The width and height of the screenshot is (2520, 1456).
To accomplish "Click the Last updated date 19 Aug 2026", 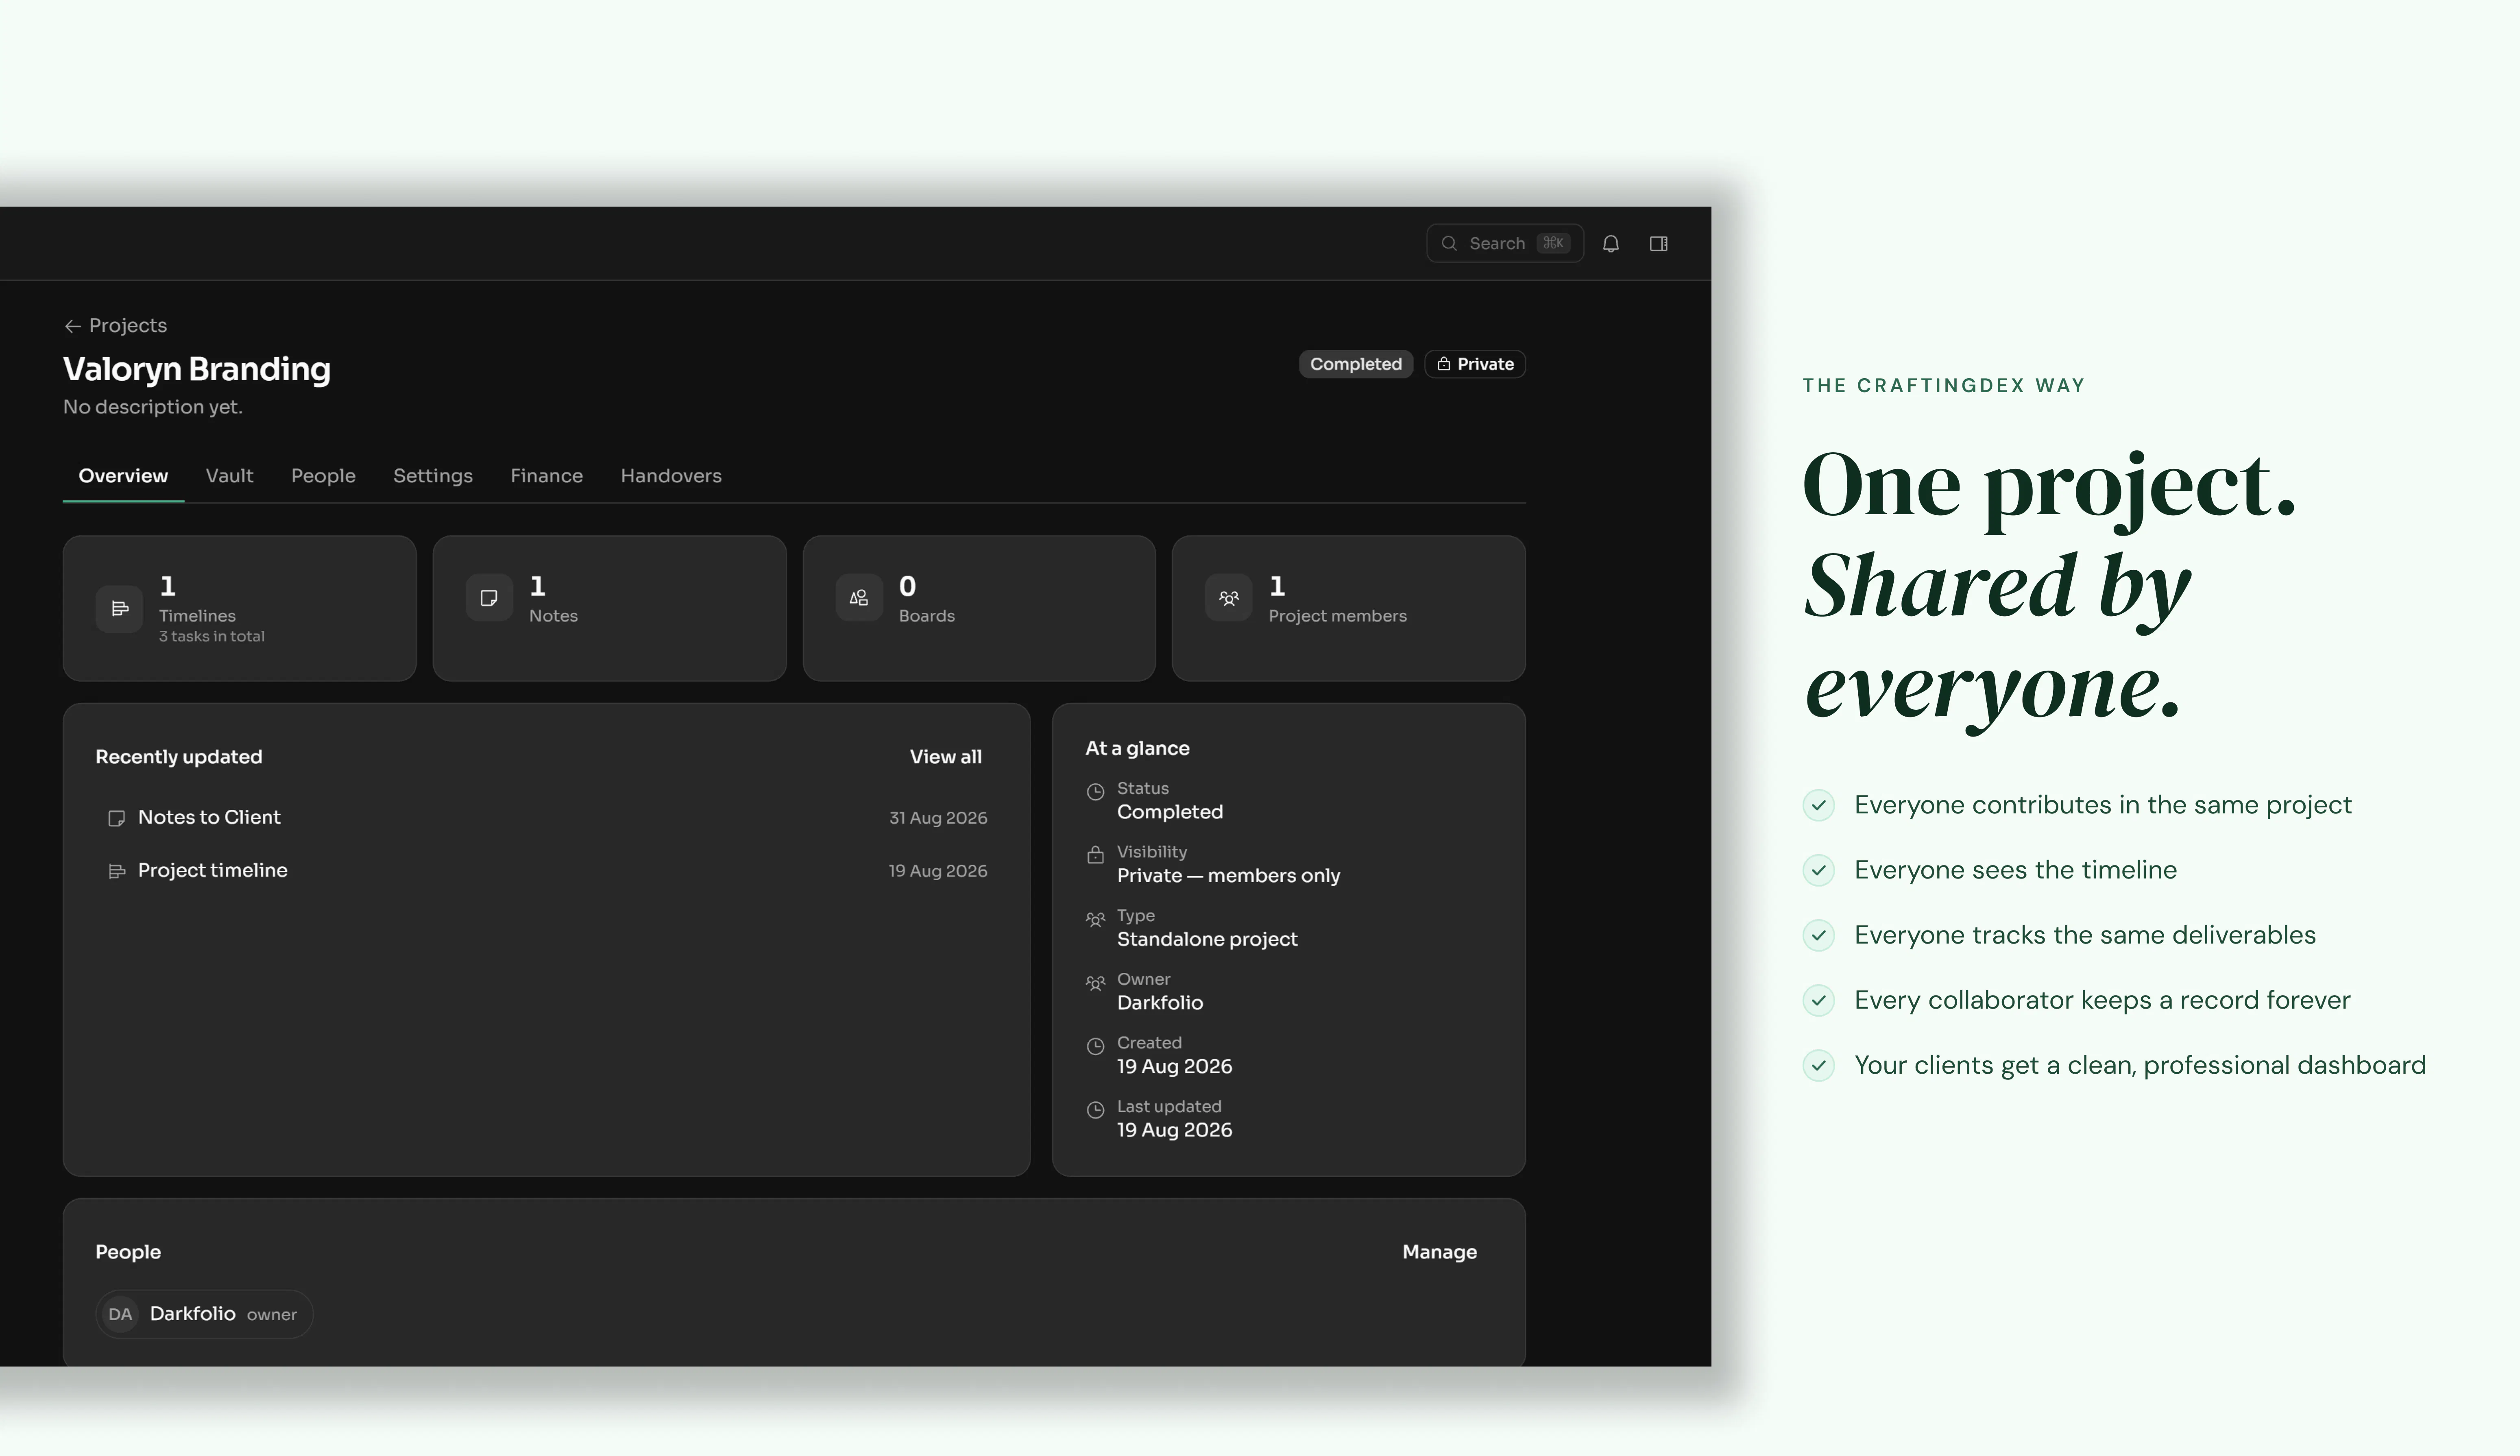I will (1174, 1130).
